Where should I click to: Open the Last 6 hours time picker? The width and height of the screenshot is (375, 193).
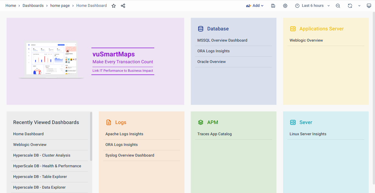pos(312,6)
